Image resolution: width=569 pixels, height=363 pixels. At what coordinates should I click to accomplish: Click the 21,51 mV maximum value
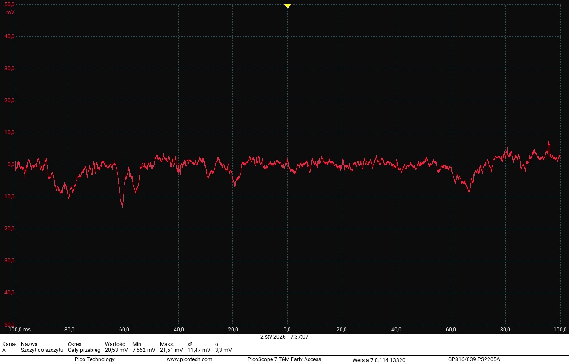pyautogui.click(x=171, y=350)
